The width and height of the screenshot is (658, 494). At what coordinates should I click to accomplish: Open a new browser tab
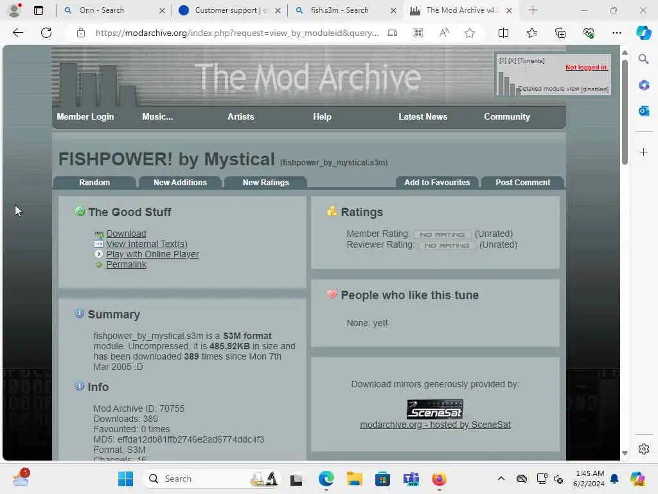tap(533, 10)
